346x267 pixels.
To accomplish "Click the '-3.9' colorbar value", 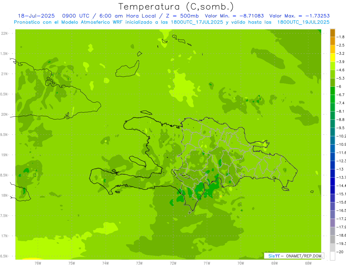I will tap(341, 62).
